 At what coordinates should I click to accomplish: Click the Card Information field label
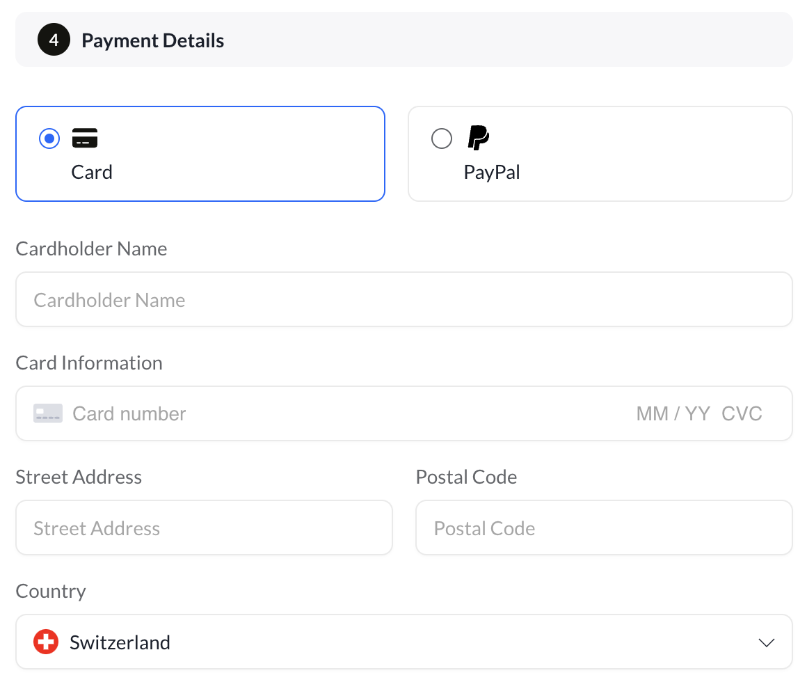point(89,363)
